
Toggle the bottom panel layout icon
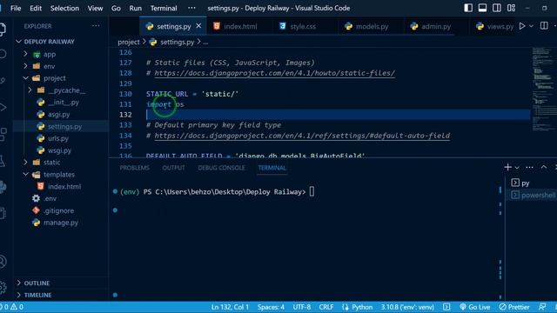coord(482,8)
